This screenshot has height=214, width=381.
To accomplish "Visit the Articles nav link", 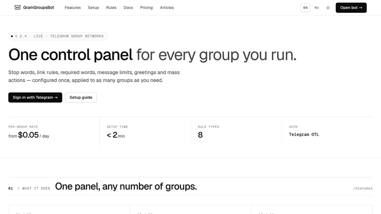I will 167,8.
